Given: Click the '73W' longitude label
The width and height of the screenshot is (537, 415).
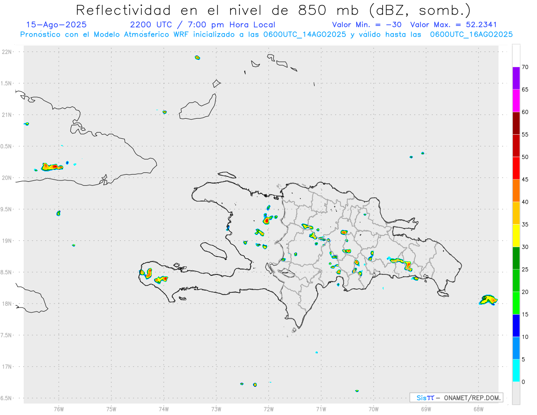Looking at the screenshot, I should (x=216, y=409).
